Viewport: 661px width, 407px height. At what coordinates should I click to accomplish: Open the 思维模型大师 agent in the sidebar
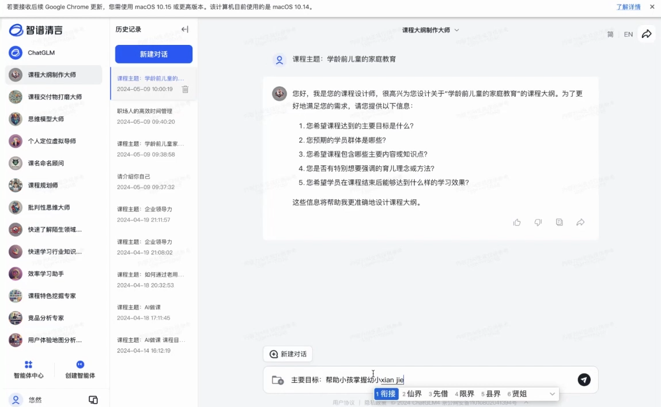46,119
